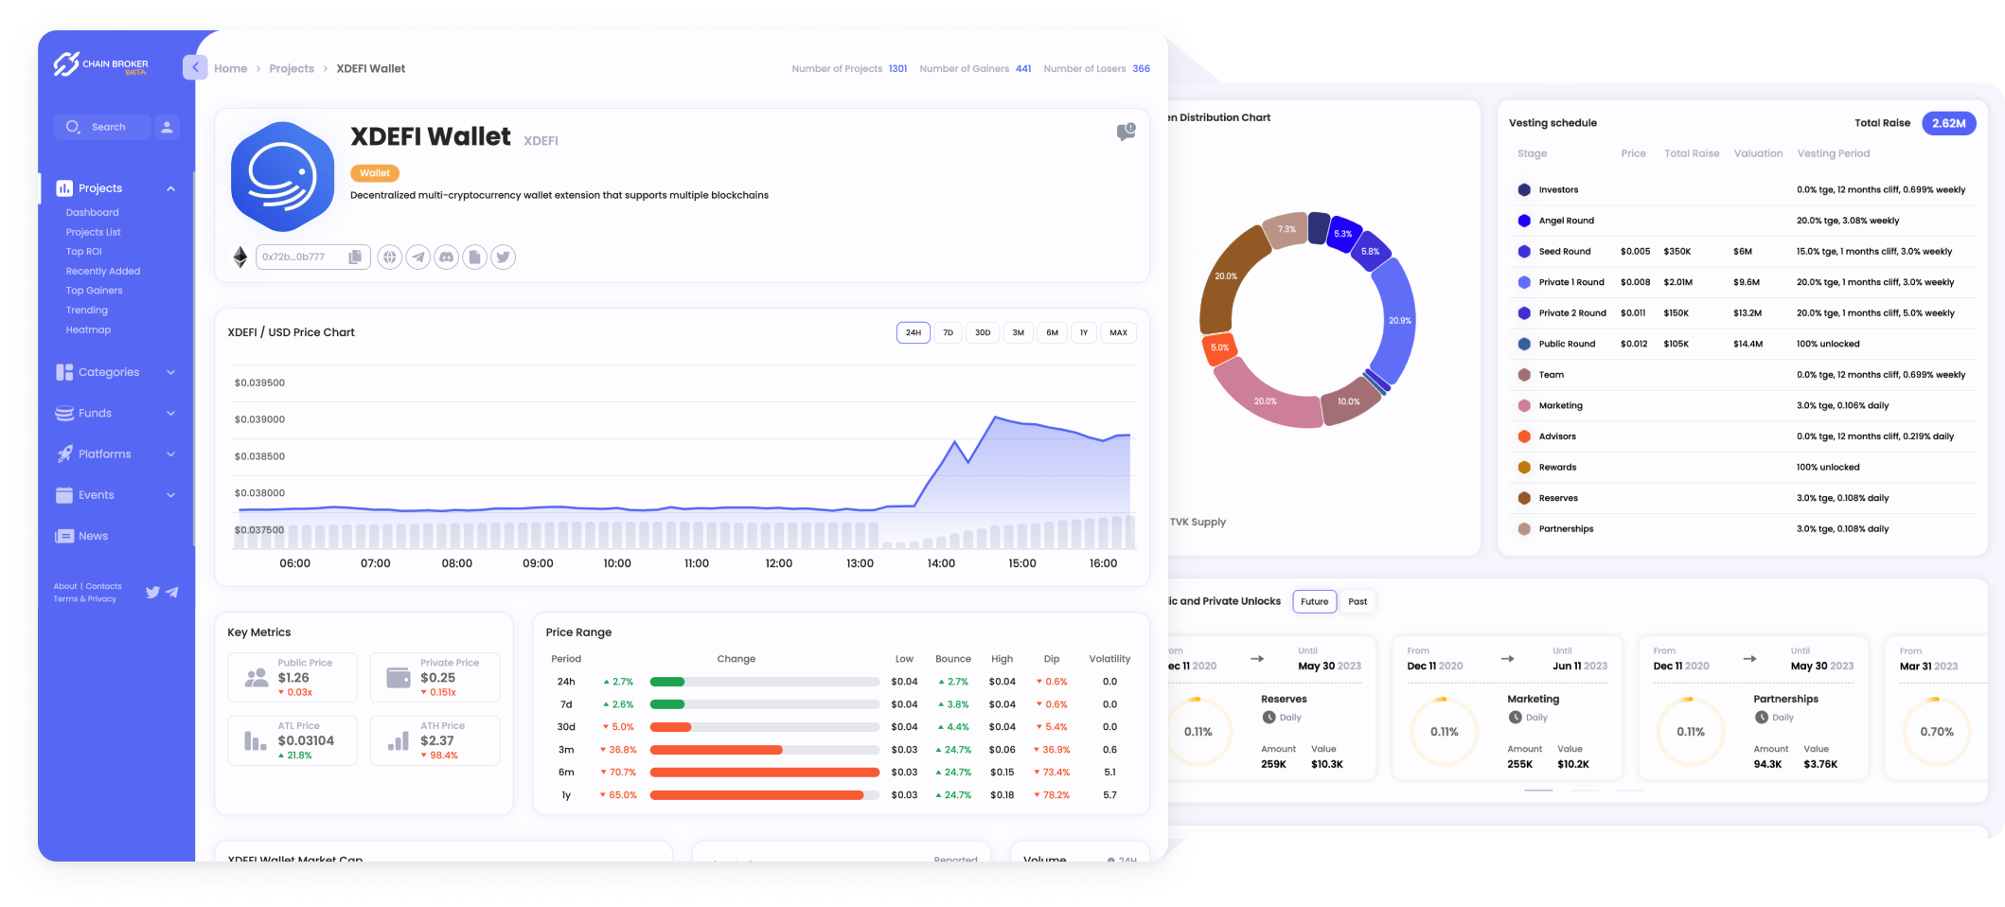The width and height of the screenshot is (2005, 907).
Task: Open Top Gainers in the sidebar
Action: click(94, 291)
